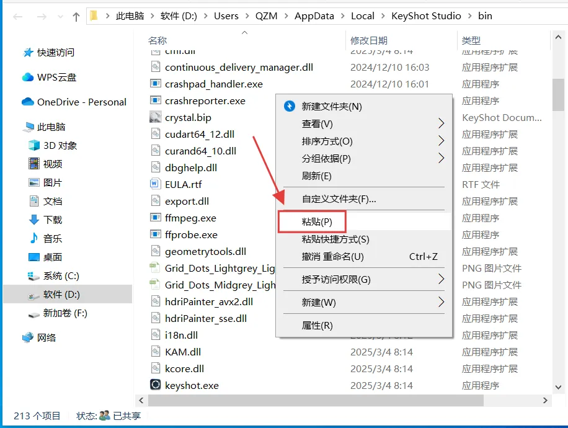This screenshot has width=568, height=428.
Task: Select This PC computer icon
Action: coord(28,127)
